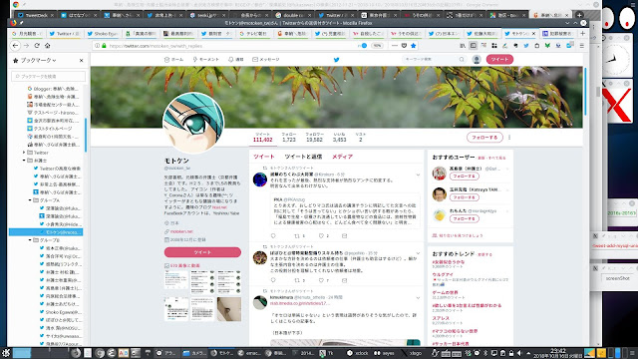Reply to first tweet icon
The width and height of the screenshot is (638, 359).
(273, 236)
